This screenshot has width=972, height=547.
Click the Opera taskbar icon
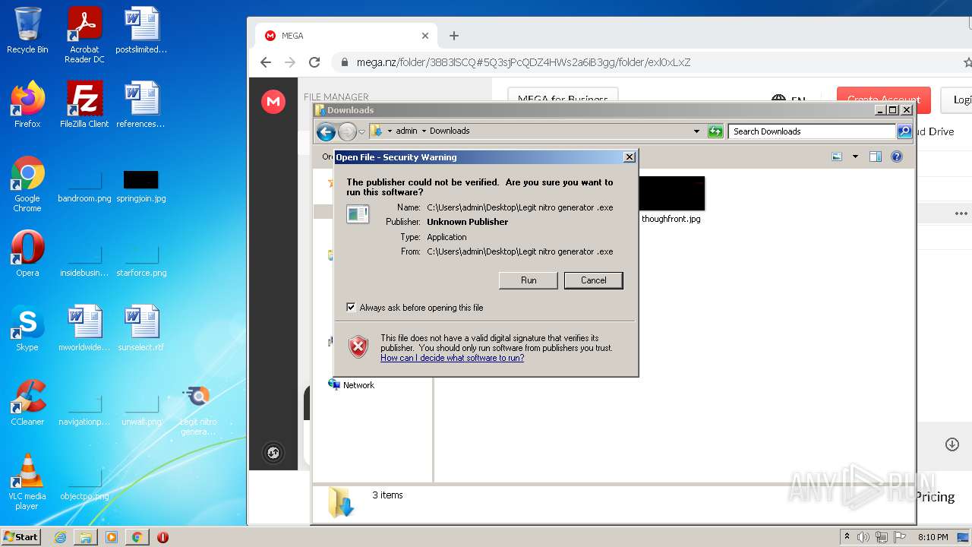(163, 537)
